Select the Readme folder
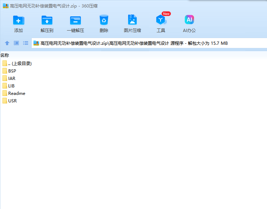The width and height of the screenshot is (267, 209). click(x=14, y=93)
